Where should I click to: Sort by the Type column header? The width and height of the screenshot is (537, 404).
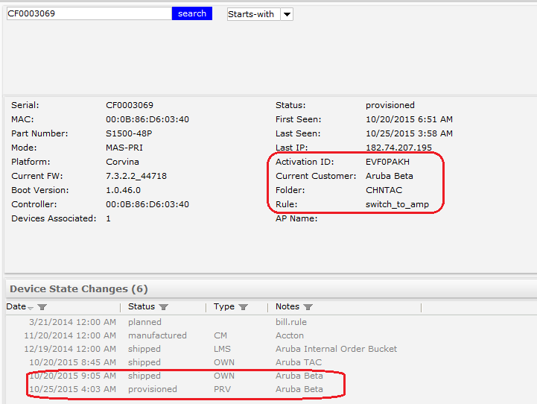[224, 306]
